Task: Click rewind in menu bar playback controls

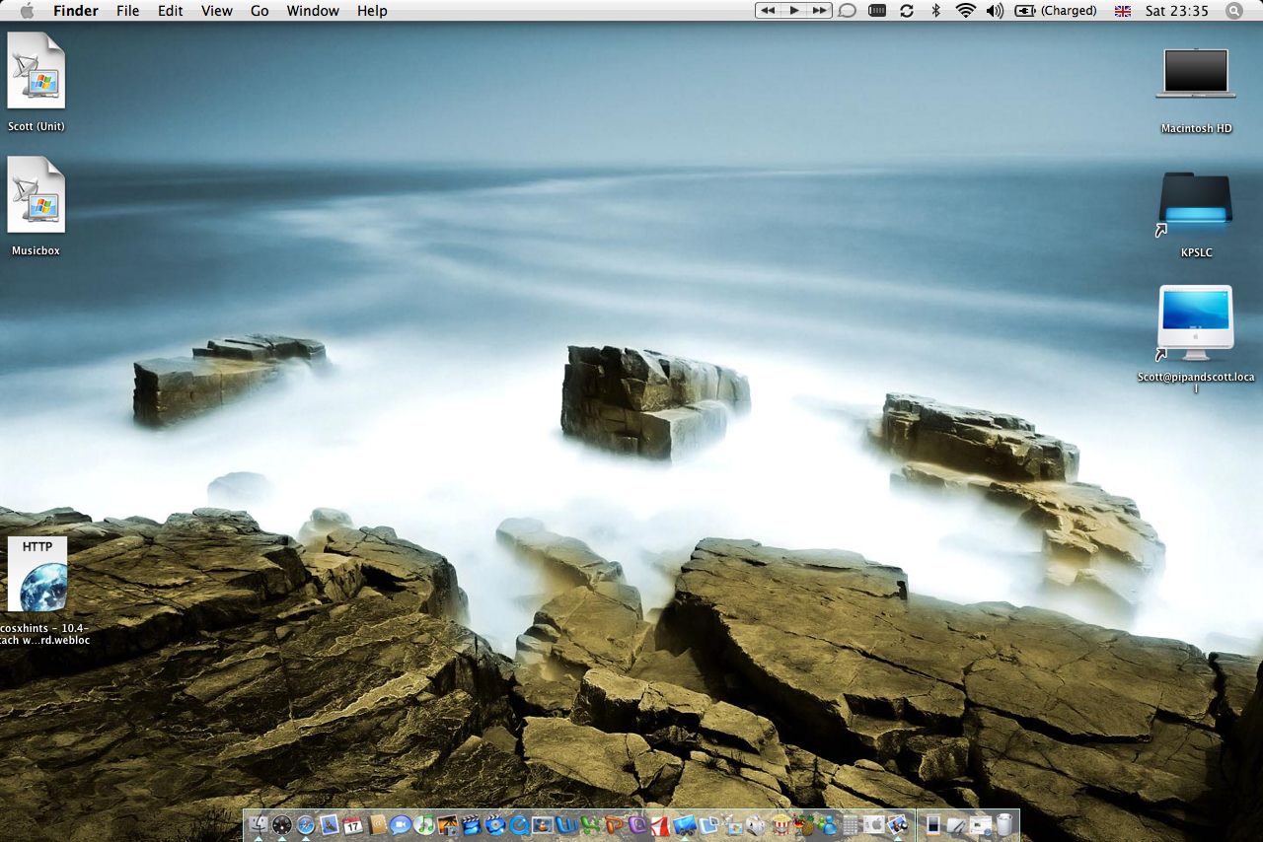Action: click(x=768, y=11)
